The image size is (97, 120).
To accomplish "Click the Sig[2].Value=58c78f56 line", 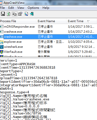I will click(x=21, y=113).
